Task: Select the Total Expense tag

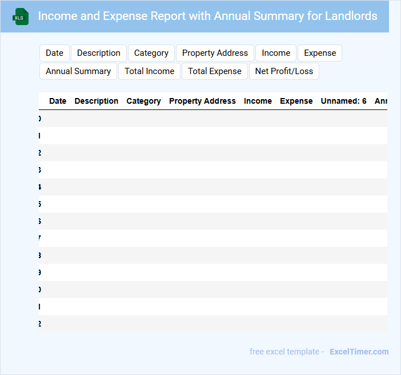Action: 215,71
